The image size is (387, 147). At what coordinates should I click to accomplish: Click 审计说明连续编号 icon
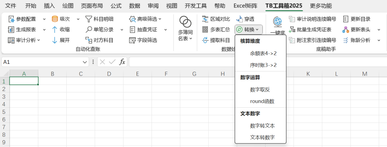pyautogui.click(x=292, y=19)
